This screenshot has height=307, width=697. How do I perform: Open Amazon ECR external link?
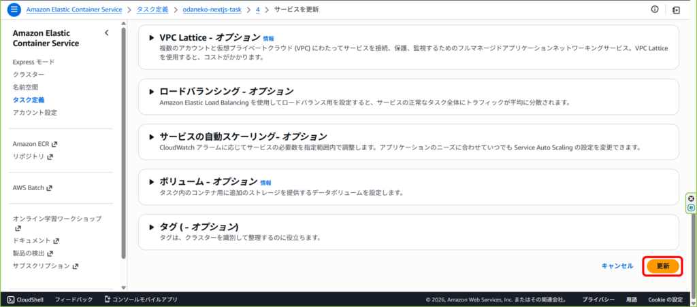tap(35, 144)
